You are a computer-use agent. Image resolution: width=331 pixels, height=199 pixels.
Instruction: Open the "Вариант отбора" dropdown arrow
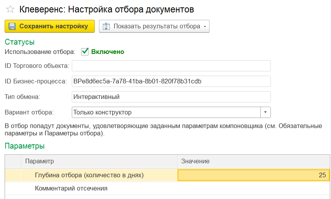(x=265, y=112)
